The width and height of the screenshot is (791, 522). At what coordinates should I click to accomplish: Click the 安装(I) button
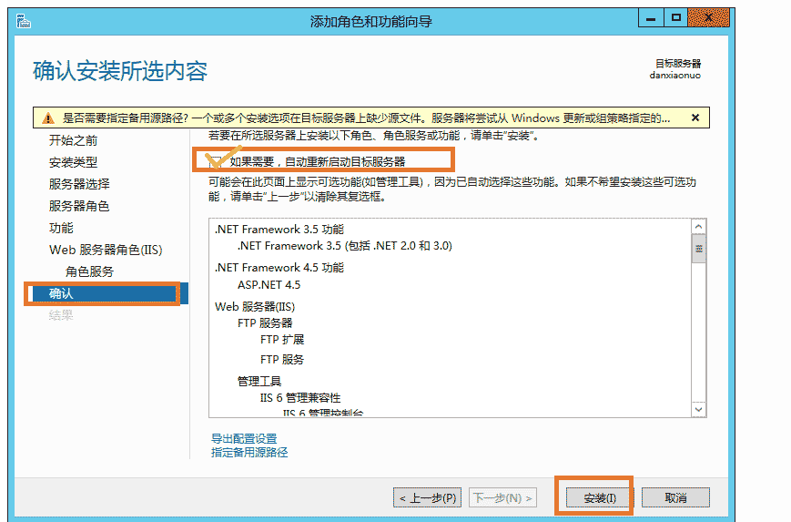(x=599, y=497)
